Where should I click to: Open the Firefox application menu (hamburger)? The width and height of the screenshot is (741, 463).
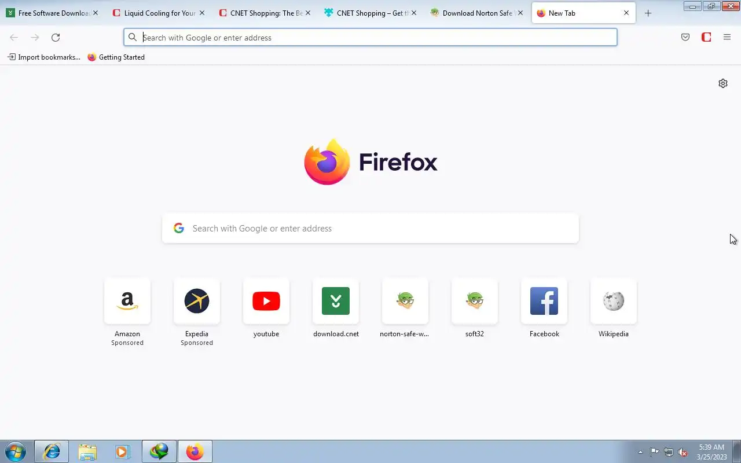pyautogui.click(x=727, y=37)
